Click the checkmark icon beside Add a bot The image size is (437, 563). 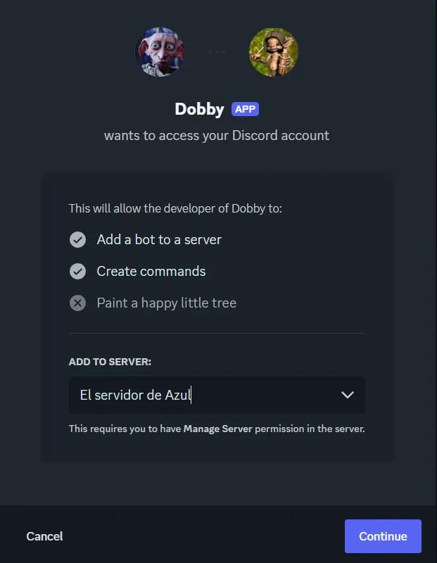click(77, 239)
